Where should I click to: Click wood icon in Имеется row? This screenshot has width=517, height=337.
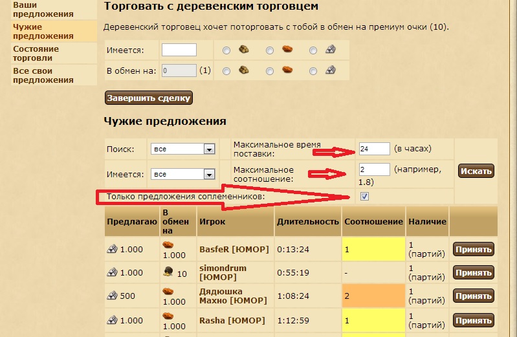pyautogui.click(x=244, y=49)
